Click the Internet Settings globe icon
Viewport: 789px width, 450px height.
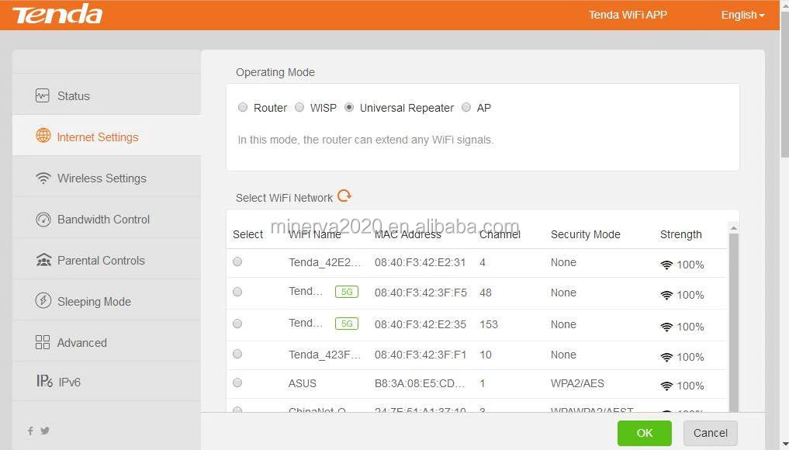[43, 136]
